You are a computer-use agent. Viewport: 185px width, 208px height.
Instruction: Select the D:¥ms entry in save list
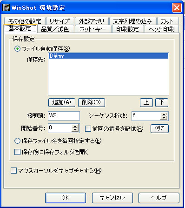pyautogui.click(x=108, y=56)
